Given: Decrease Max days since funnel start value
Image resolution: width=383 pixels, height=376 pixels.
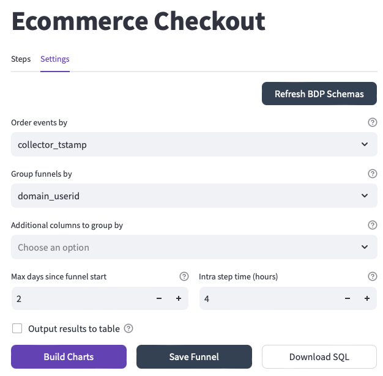Looking at the screenshot, I should click(x=159, y=298).
